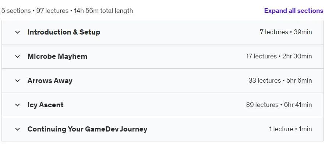This screenshot has height=144, width=325.
Task: Expand the Microbe Mayhem chevron arrow
Action: pyautogui.click(x=18, y=57)
